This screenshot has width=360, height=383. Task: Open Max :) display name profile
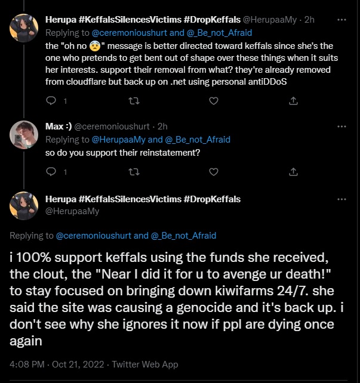click(59, 126)
